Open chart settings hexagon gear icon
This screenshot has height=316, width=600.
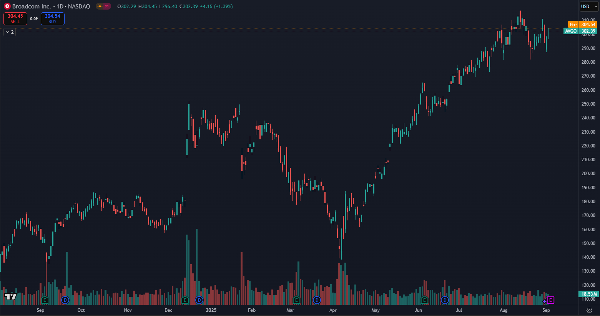589,310
